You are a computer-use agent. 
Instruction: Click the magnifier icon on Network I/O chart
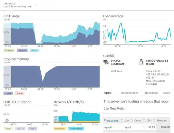[x=56, y=120]
